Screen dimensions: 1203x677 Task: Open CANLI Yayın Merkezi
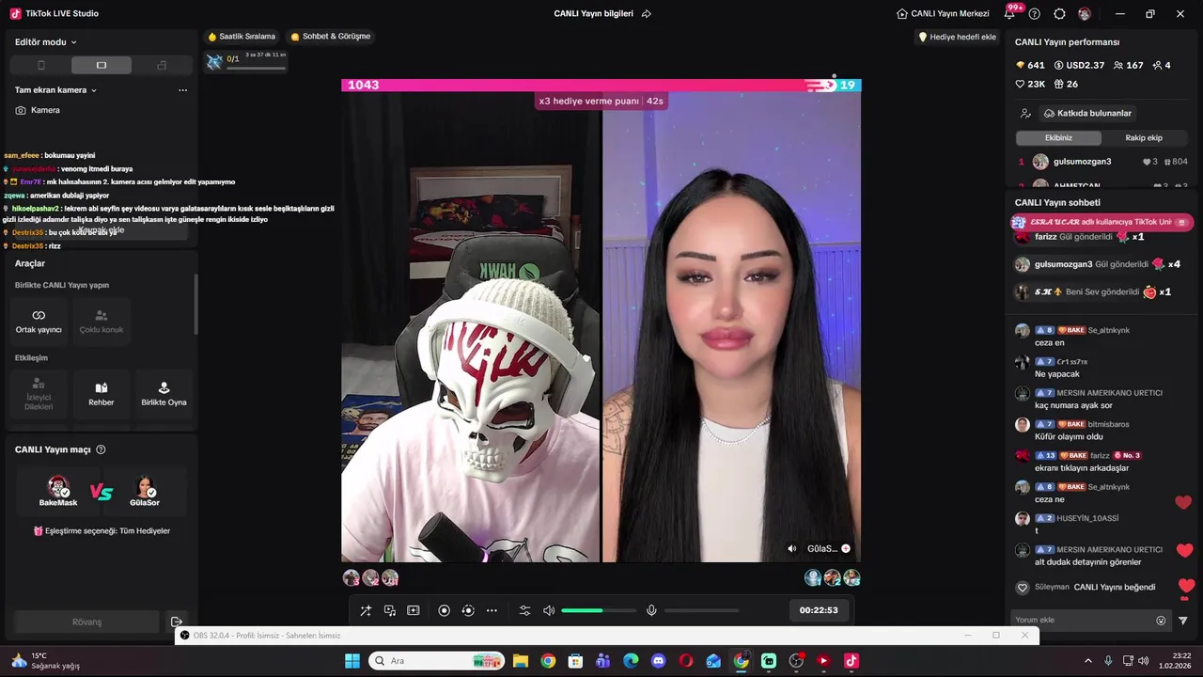943,14
